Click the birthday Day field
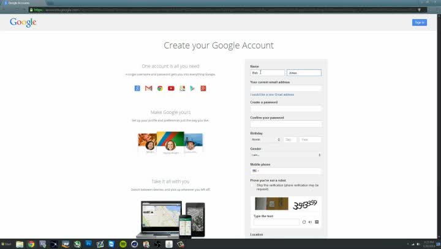Screen dimensions: 441x249 (290, 139)
